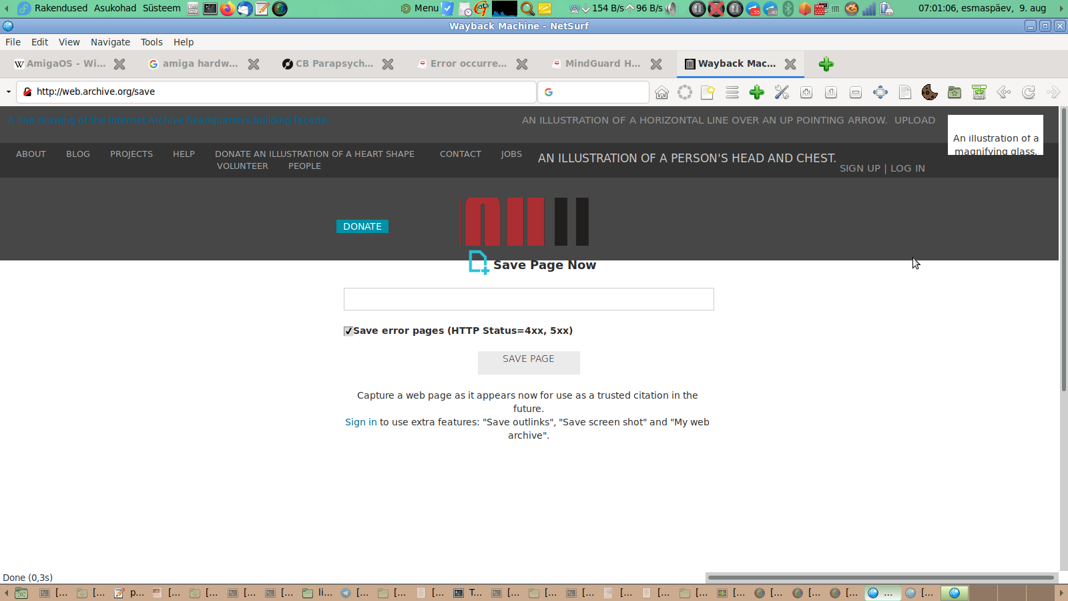
Task: Open the magnifier search applet in panel
Action: pos(527,9)
